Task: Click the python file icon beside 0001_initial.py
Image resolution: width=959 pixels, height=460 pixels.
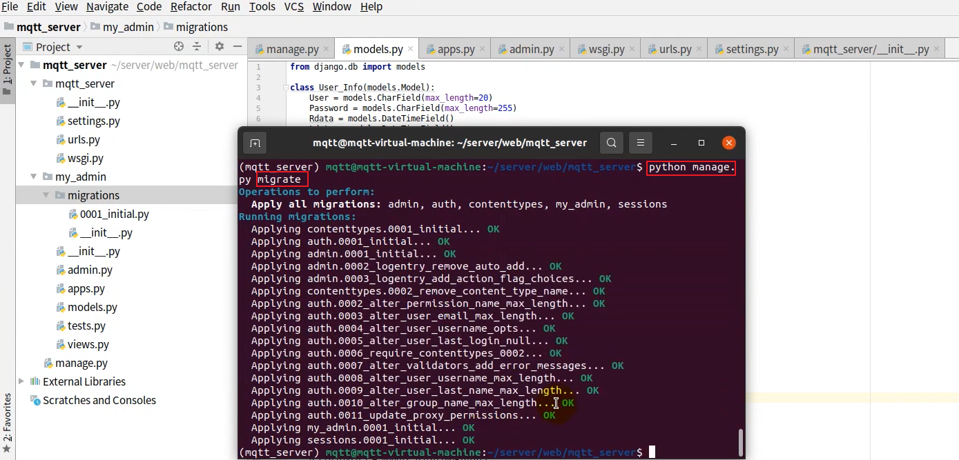Action: pyautogui.click(x=73, y=214)
